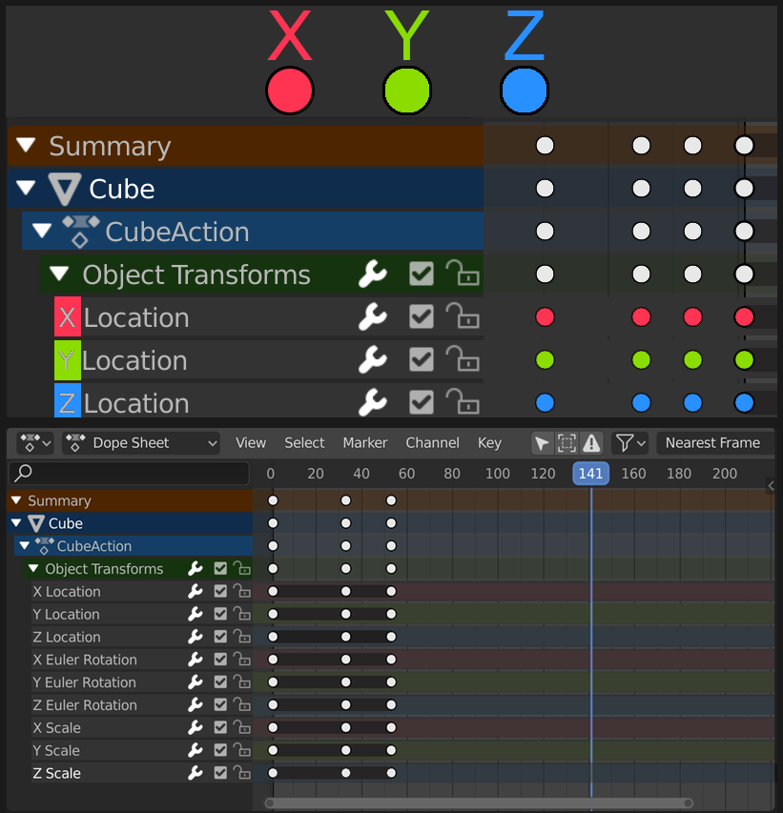Image resolution: width=783 pixels, height=813 pixels.
Task: Uncheck the enlarged green Y Location checkbox
Action: coord(422,360)
